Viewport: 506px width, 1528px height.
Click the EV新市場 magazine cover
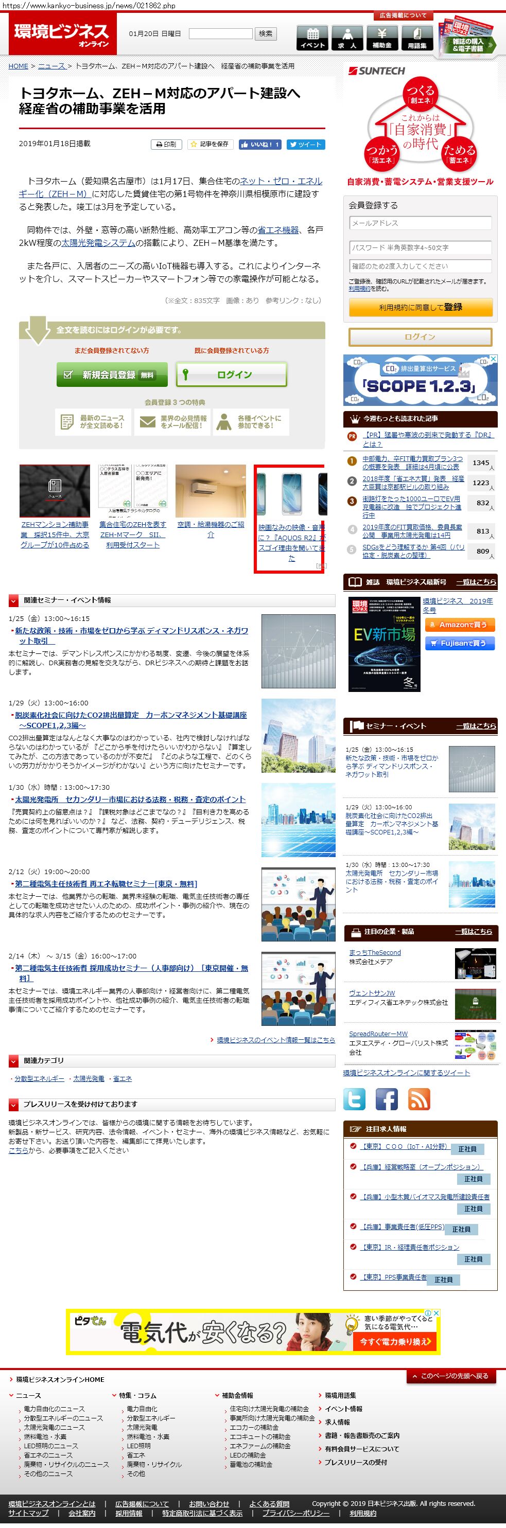(x=384, y=645)
